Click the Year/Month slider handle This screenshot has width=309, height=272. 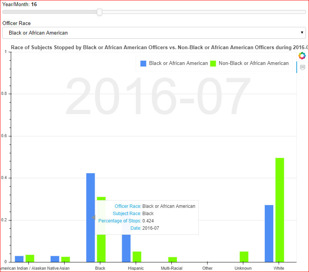(100, 12)
